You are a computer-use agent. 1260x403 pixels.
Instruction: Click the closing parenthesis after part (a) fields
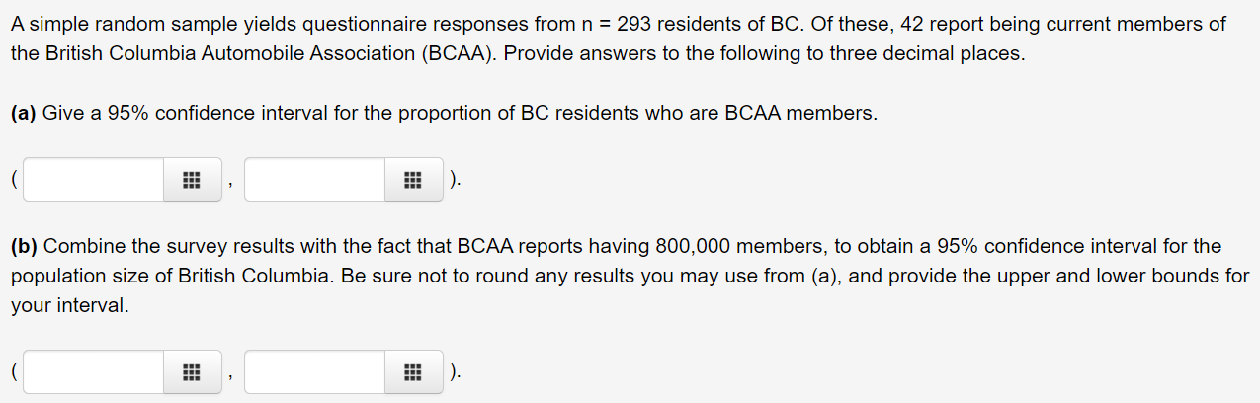click(x=453, y=181)
